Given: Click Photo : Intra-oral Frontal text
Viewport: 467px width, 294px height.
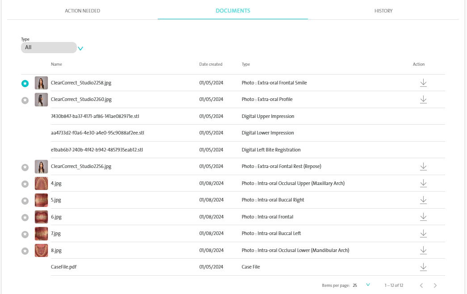Looking at the screenshot, I should (267, 217).
